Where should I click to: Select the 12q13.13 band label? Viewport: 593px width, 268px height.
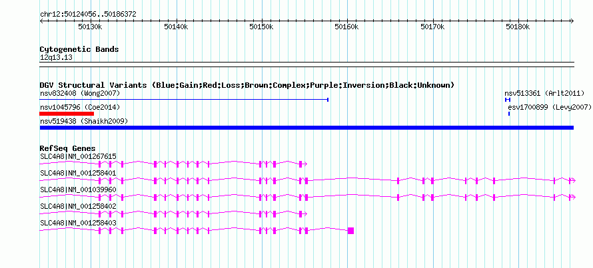coord(57,58)
